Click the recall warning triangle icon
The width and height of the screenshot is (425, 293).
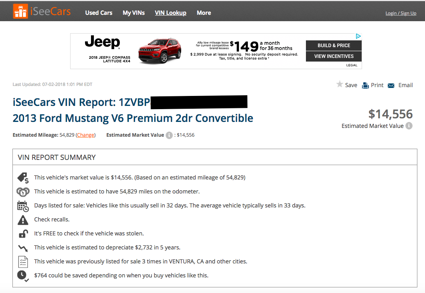[x=23, y=220]
